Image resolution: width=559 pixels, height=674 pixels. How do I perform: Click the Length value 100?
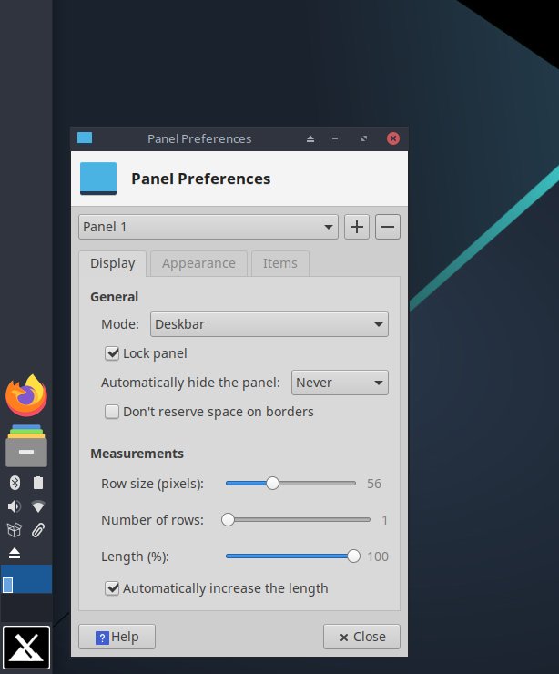(x=378, y=557)
